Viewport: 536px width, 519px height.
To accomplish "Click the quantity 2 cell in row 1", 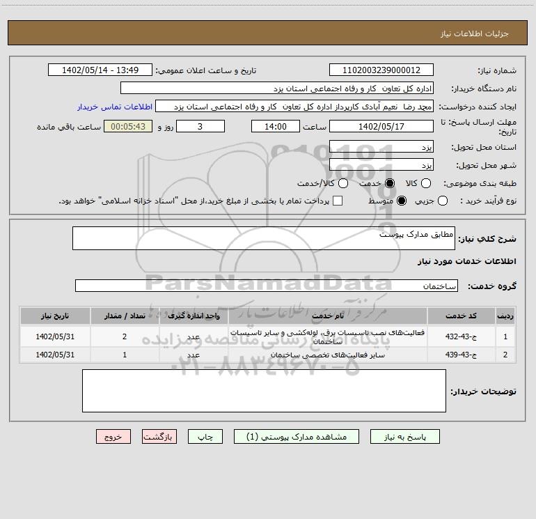I will click(x=125, y=336).
